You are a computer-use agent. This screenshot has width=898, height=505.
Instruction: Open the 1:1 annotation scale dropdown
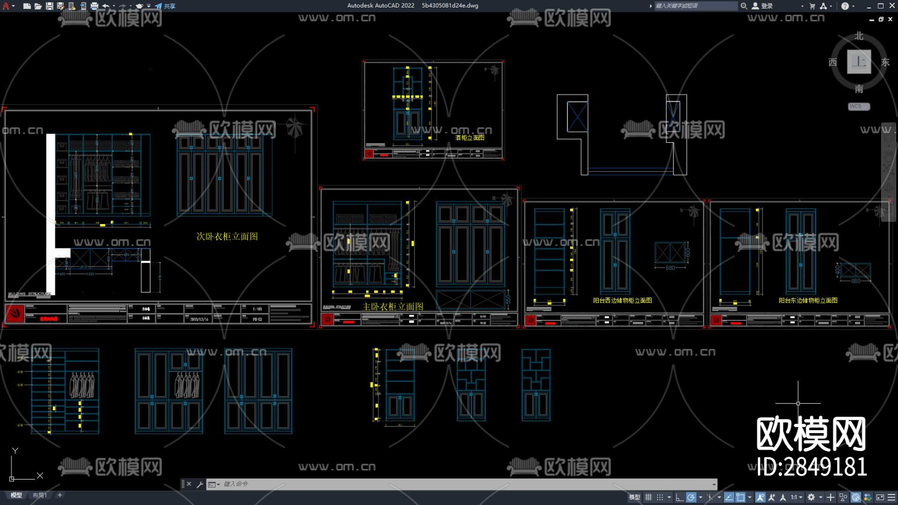pyautogui.click(x=797, y=497)
